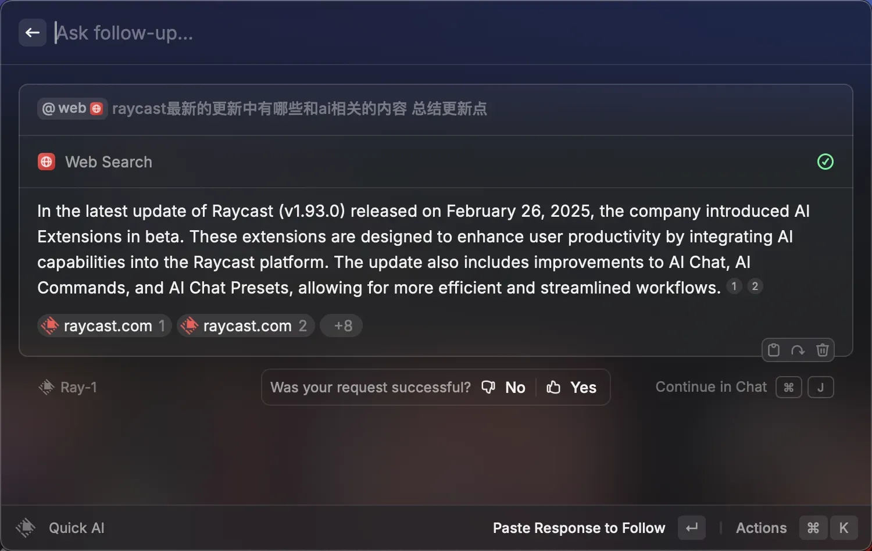Click the Raycast Quick AI logo icon
Viewport: 872px width, 551px height.
[x=26, y=528]
